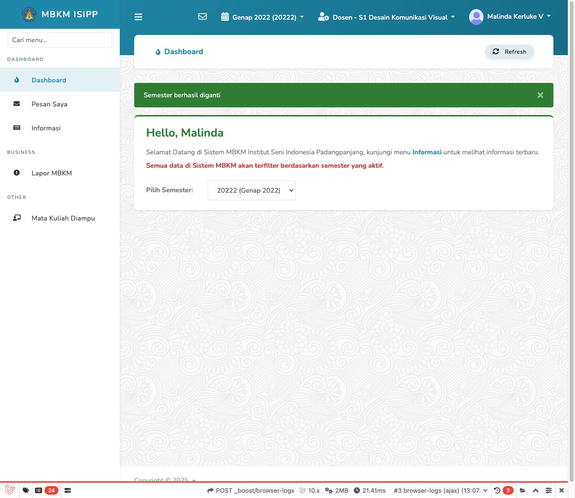The height and width of the screenshot is (498, 575).
Task: Click the Laravel logo in debug bar
Action: click(x=10, y=490)
